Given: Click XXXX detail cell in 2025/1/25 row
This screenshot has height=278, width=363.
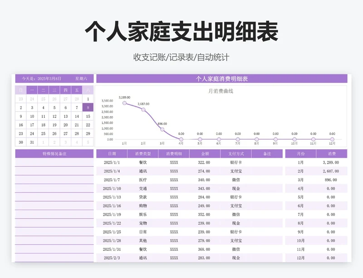Looking at the screenshot, I should point(174,232).
